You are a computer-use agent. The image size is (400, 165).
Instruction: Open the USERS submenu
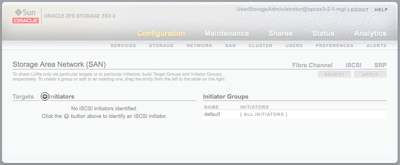(x=294, y=45)
